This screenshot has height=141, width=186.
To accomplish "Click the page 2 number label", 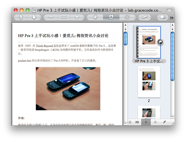I will pyautogui.click(x=149, y=101).
